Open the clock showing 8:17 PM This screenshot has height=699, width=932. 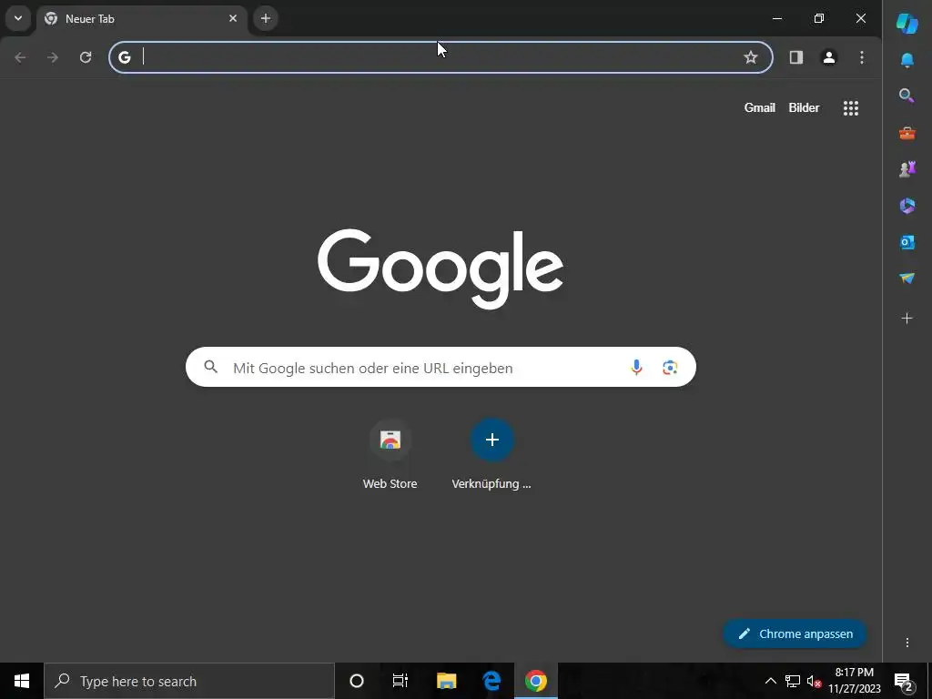coord(855,681)
